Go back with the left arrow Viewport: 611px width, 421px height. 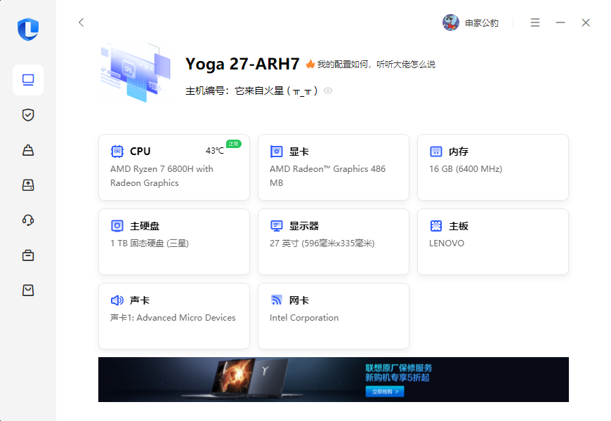coord(81,22)
